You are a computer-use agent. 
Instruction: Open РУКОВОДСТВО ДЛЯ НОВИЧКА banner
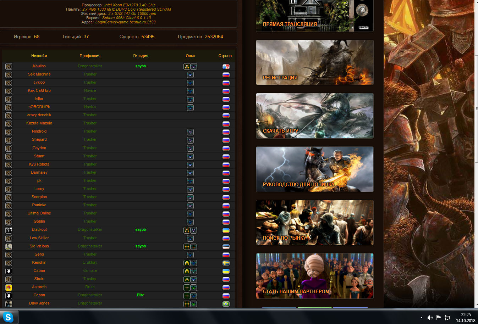(315, 169)
